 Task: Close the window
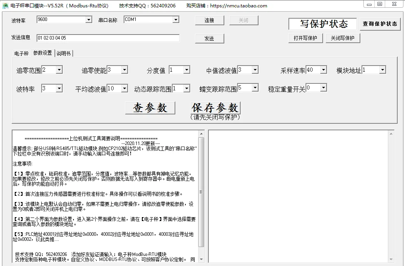394,4
